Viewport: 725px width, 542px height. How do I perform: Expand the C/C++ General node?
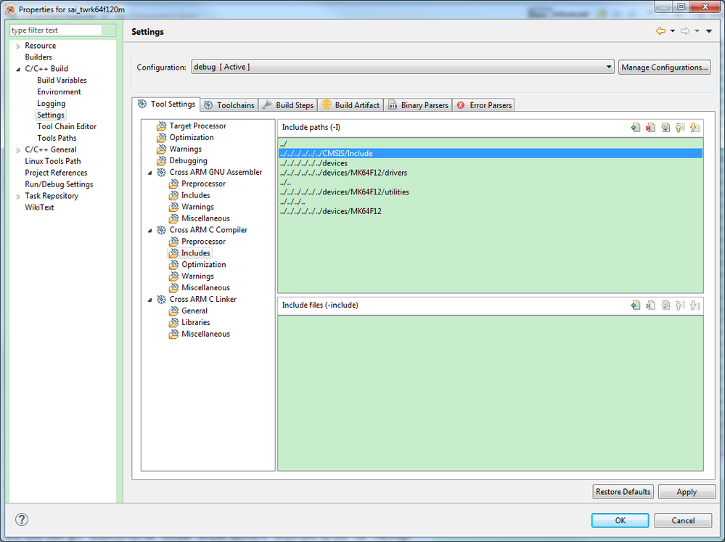pyautogui.click(x=18, y=150)
